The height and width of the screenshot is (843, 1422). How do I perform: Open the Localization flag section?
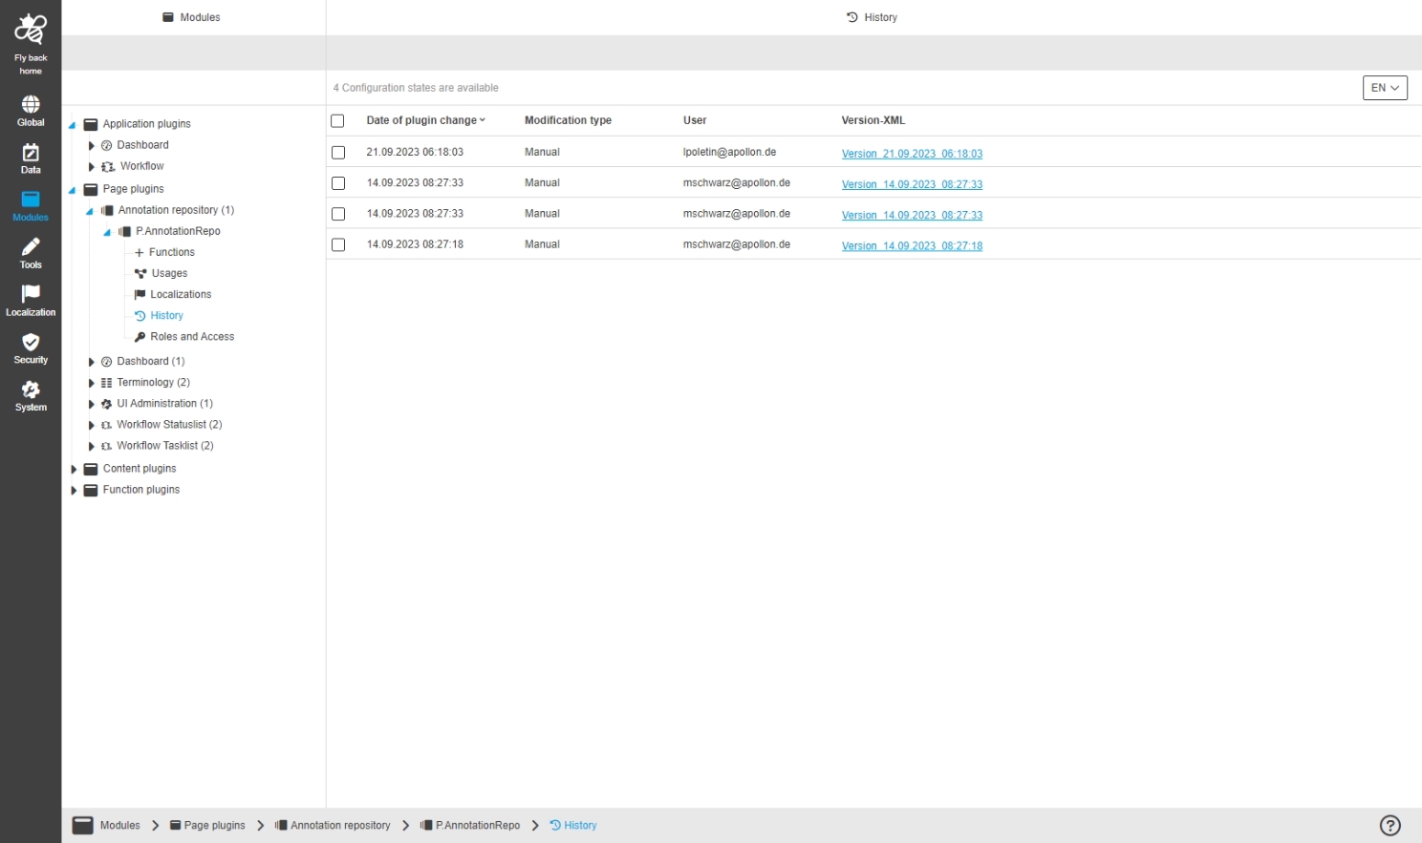(31, 301)
